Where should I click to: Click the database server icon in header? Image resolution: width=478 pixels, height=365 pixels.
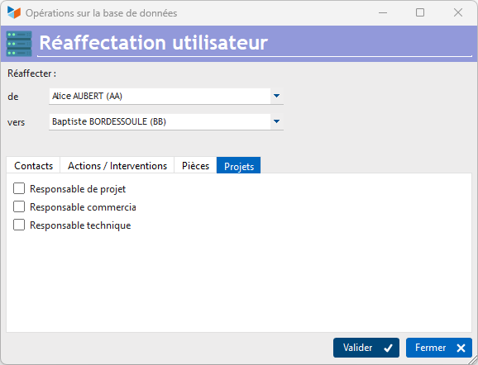(19, 44)
